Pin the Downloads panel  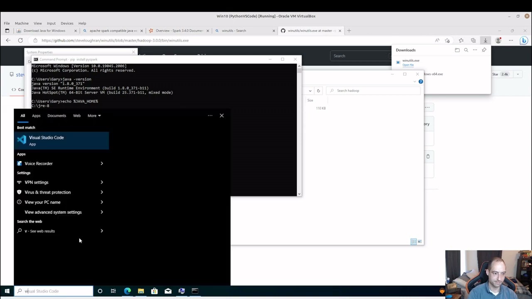click(x=484, y=50)
